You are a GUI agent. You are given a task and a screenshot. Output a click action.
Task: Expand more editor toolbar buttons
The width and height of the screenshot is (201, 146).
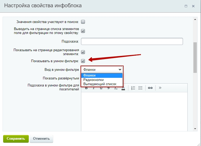click(x=160, y=88)
